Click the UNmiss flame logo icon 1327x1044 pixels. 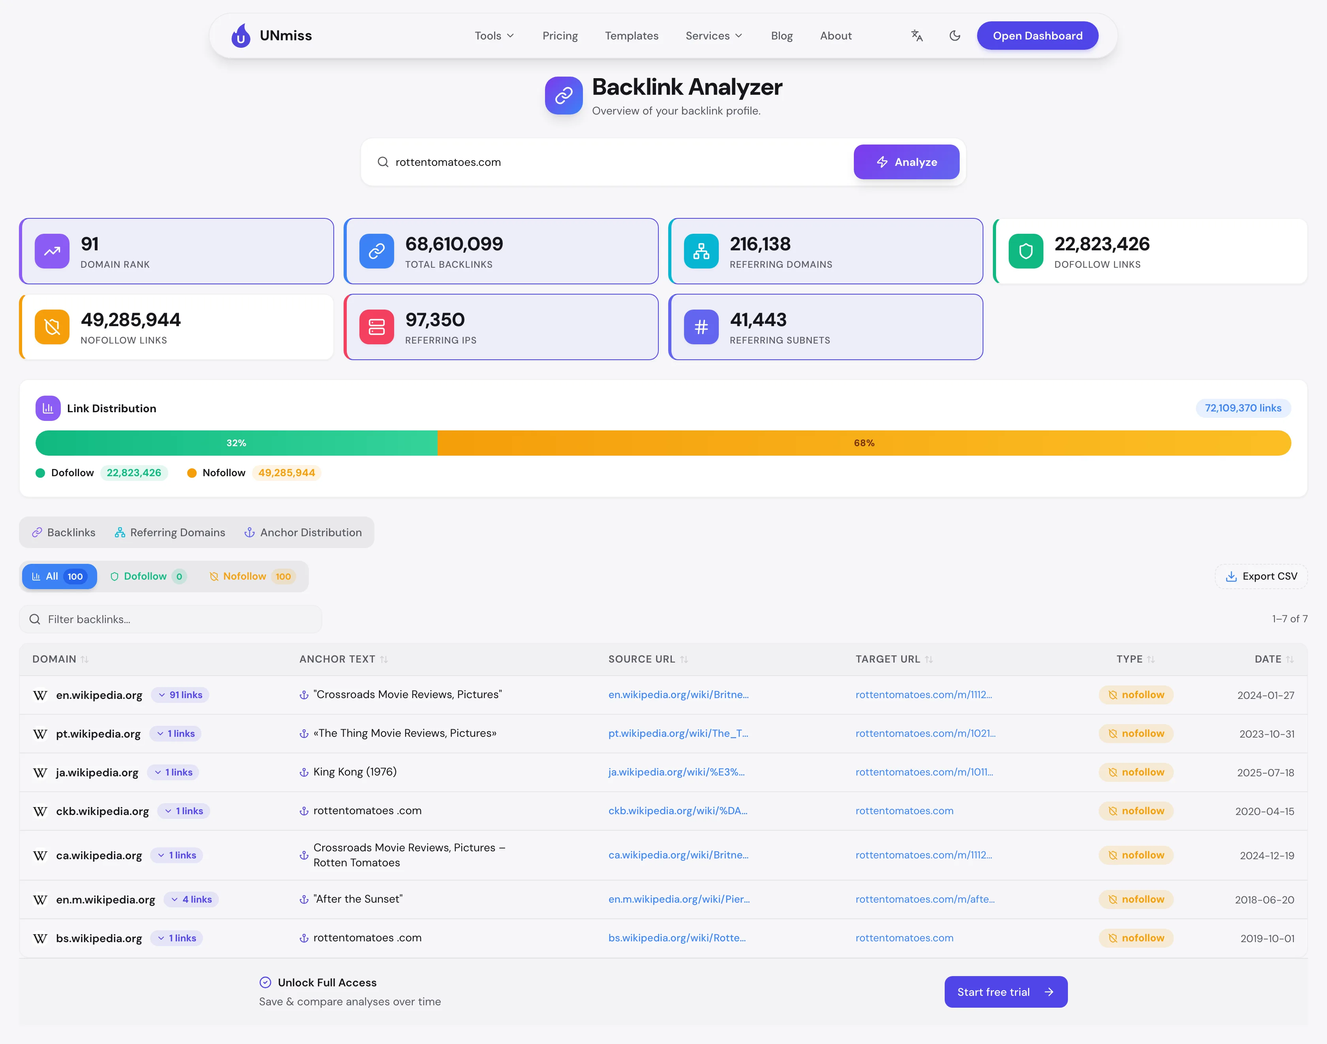pos(241,36)
